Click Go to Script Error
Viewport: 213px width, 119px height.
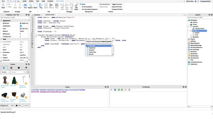pos(105,4)
